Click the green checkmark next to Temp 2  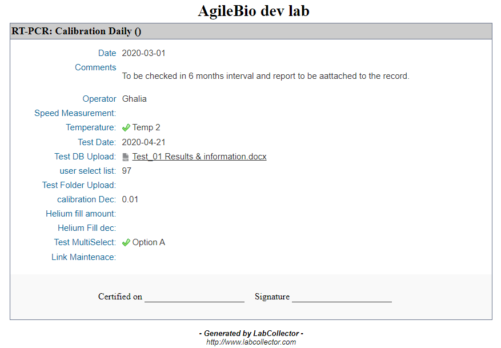point(126,128)
